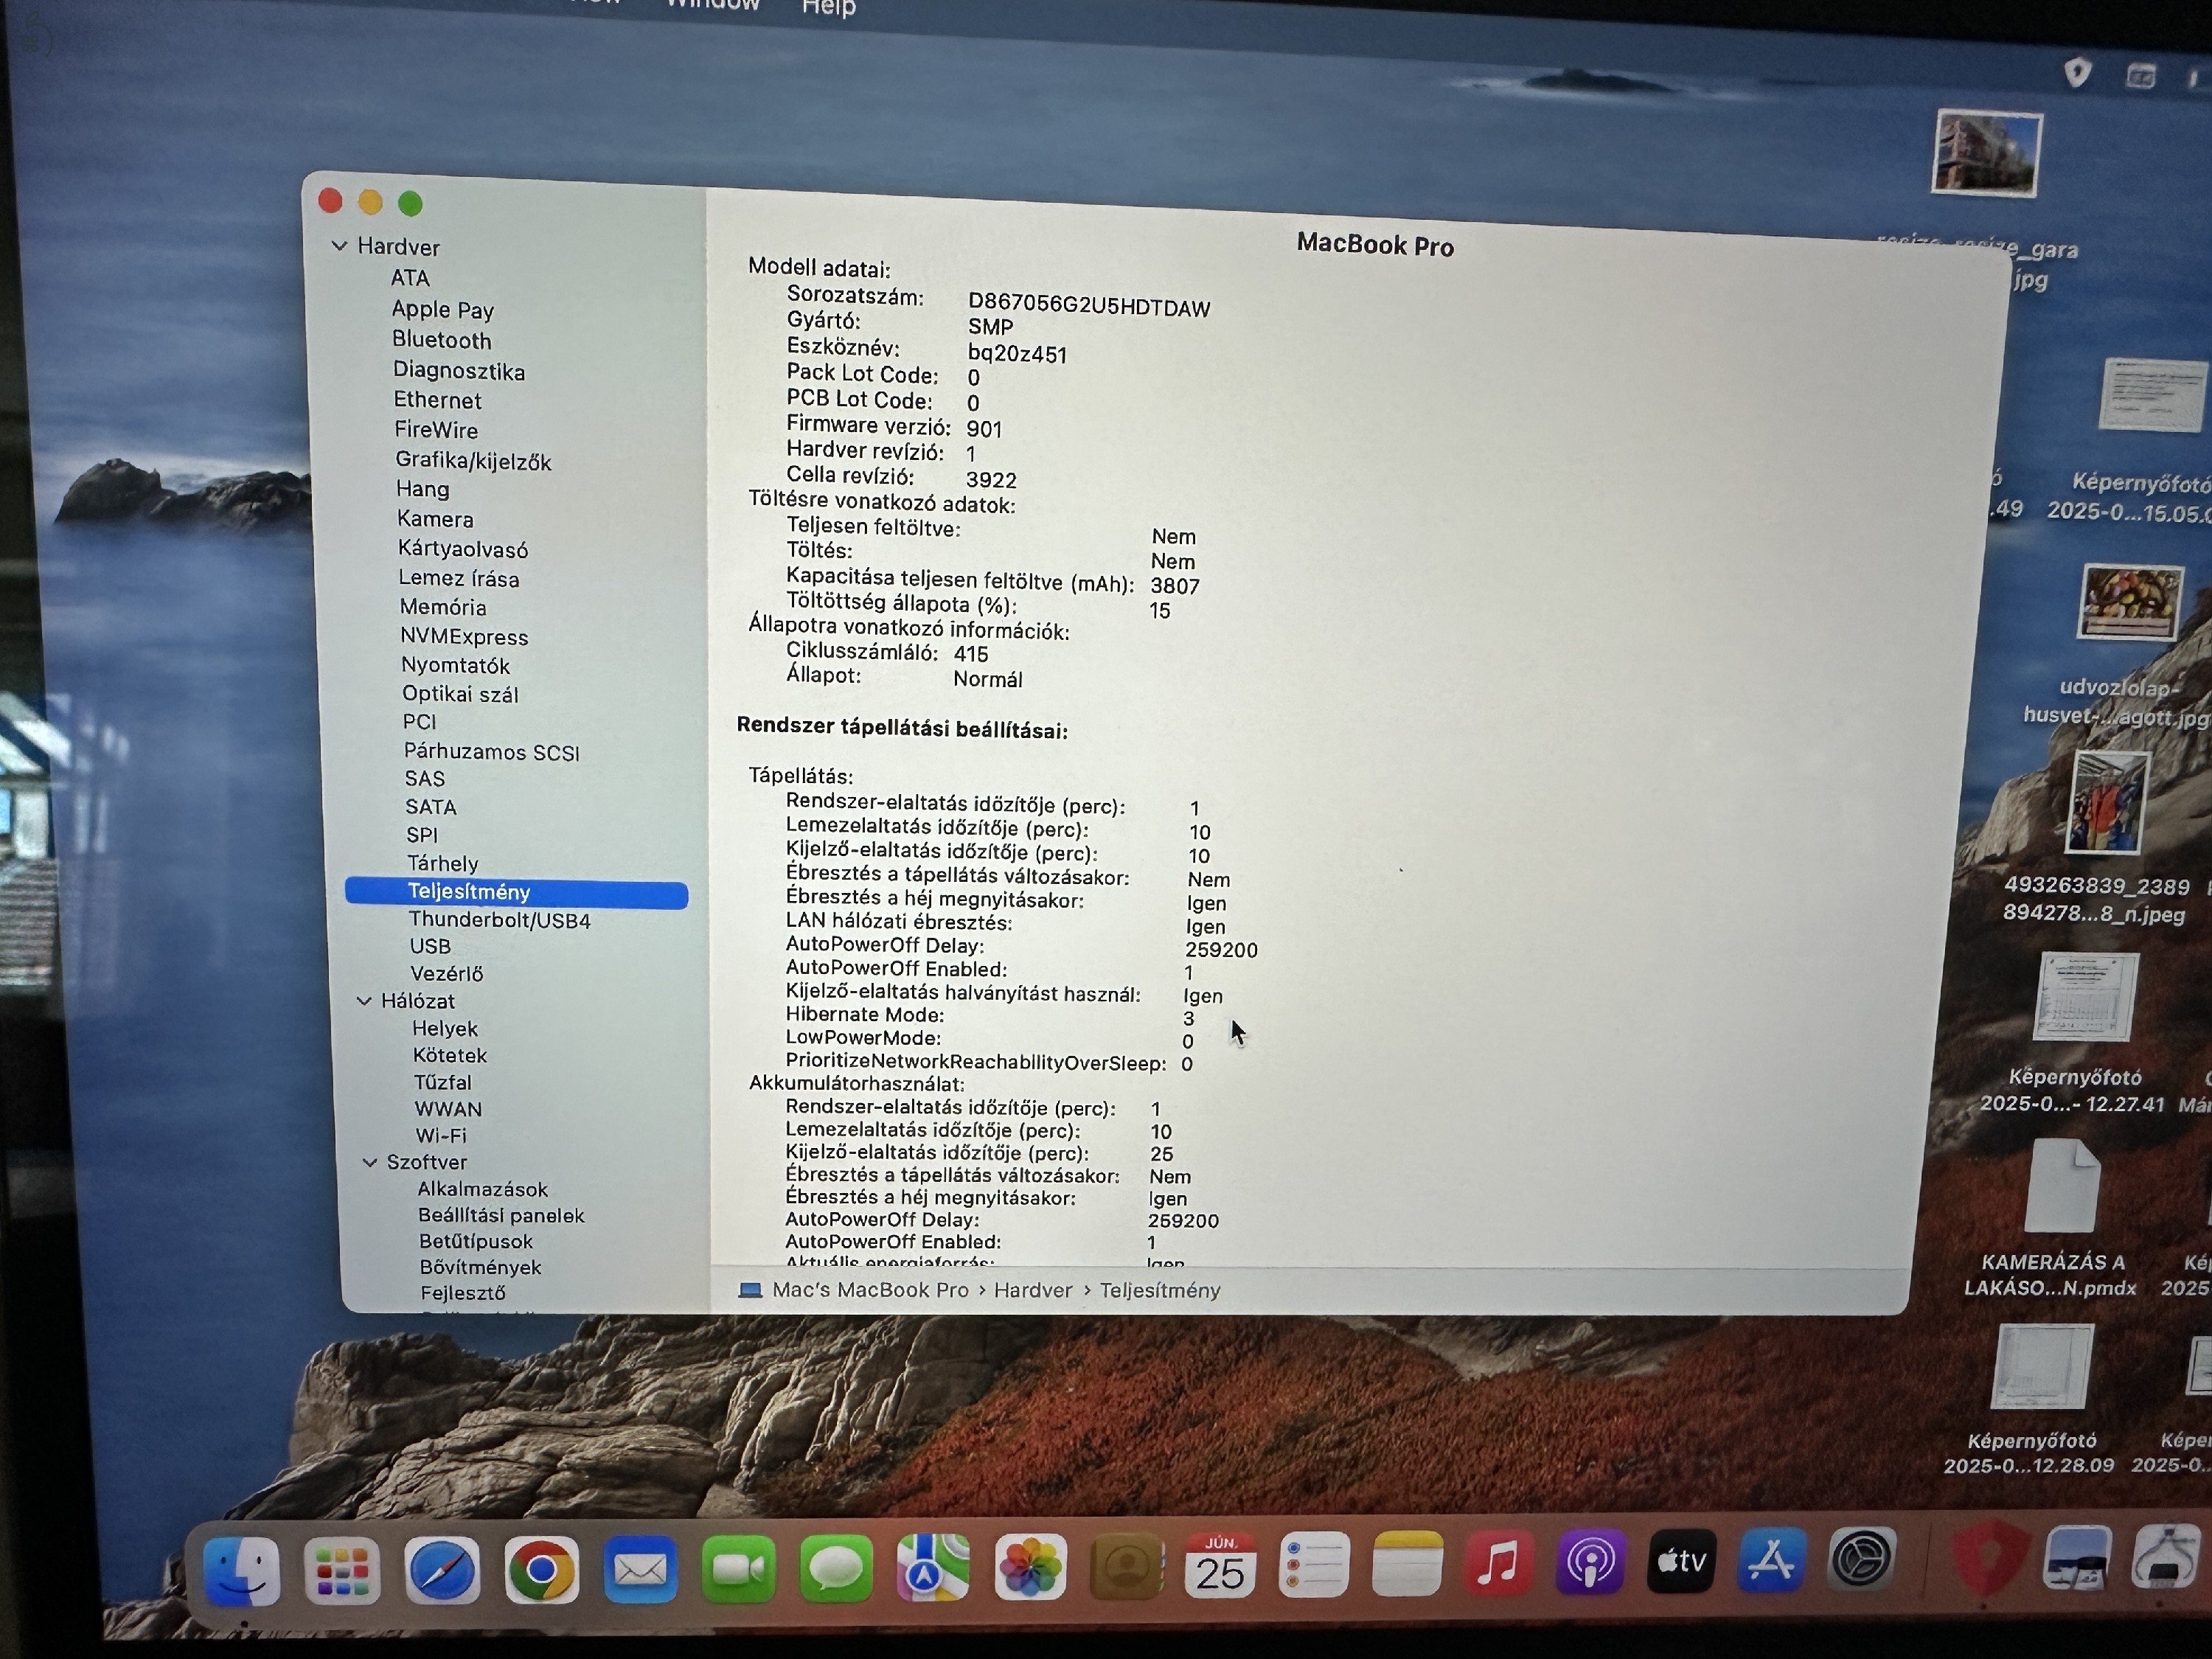This screenshot has width=2212, height=1659.
Task: Open Maps from the Dock
Action: (x=933, y=1567)
